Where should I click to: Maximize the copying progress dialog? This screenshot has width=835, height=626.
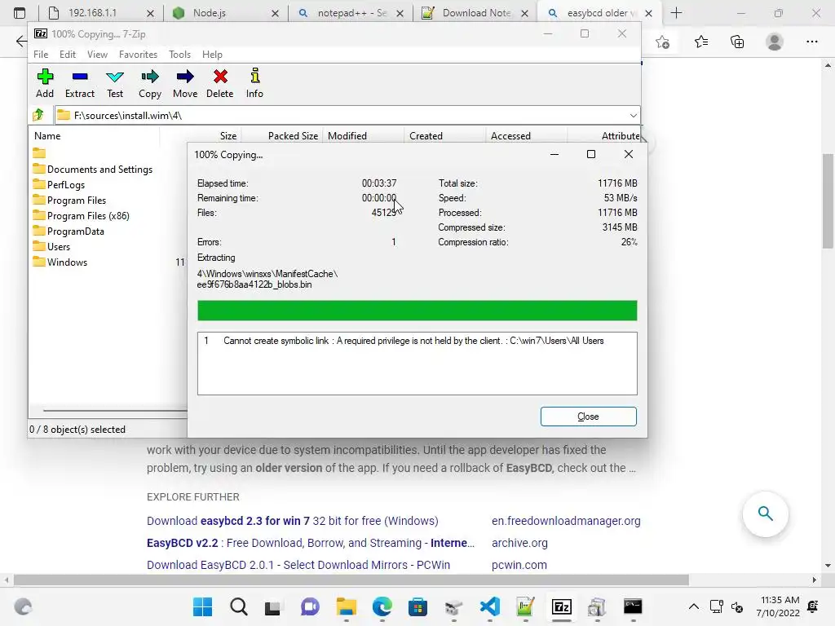591,154
